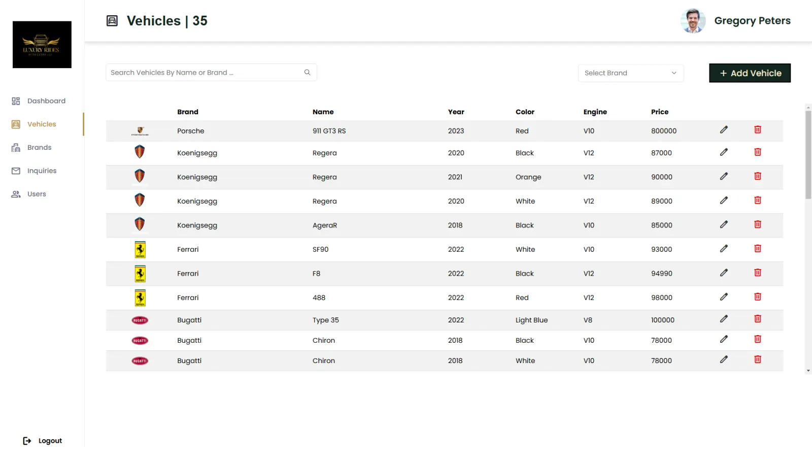Edit the black 2020 Koenigsegg Regera
The height and width of the screenshot is (457, 812).
(724, 152)
